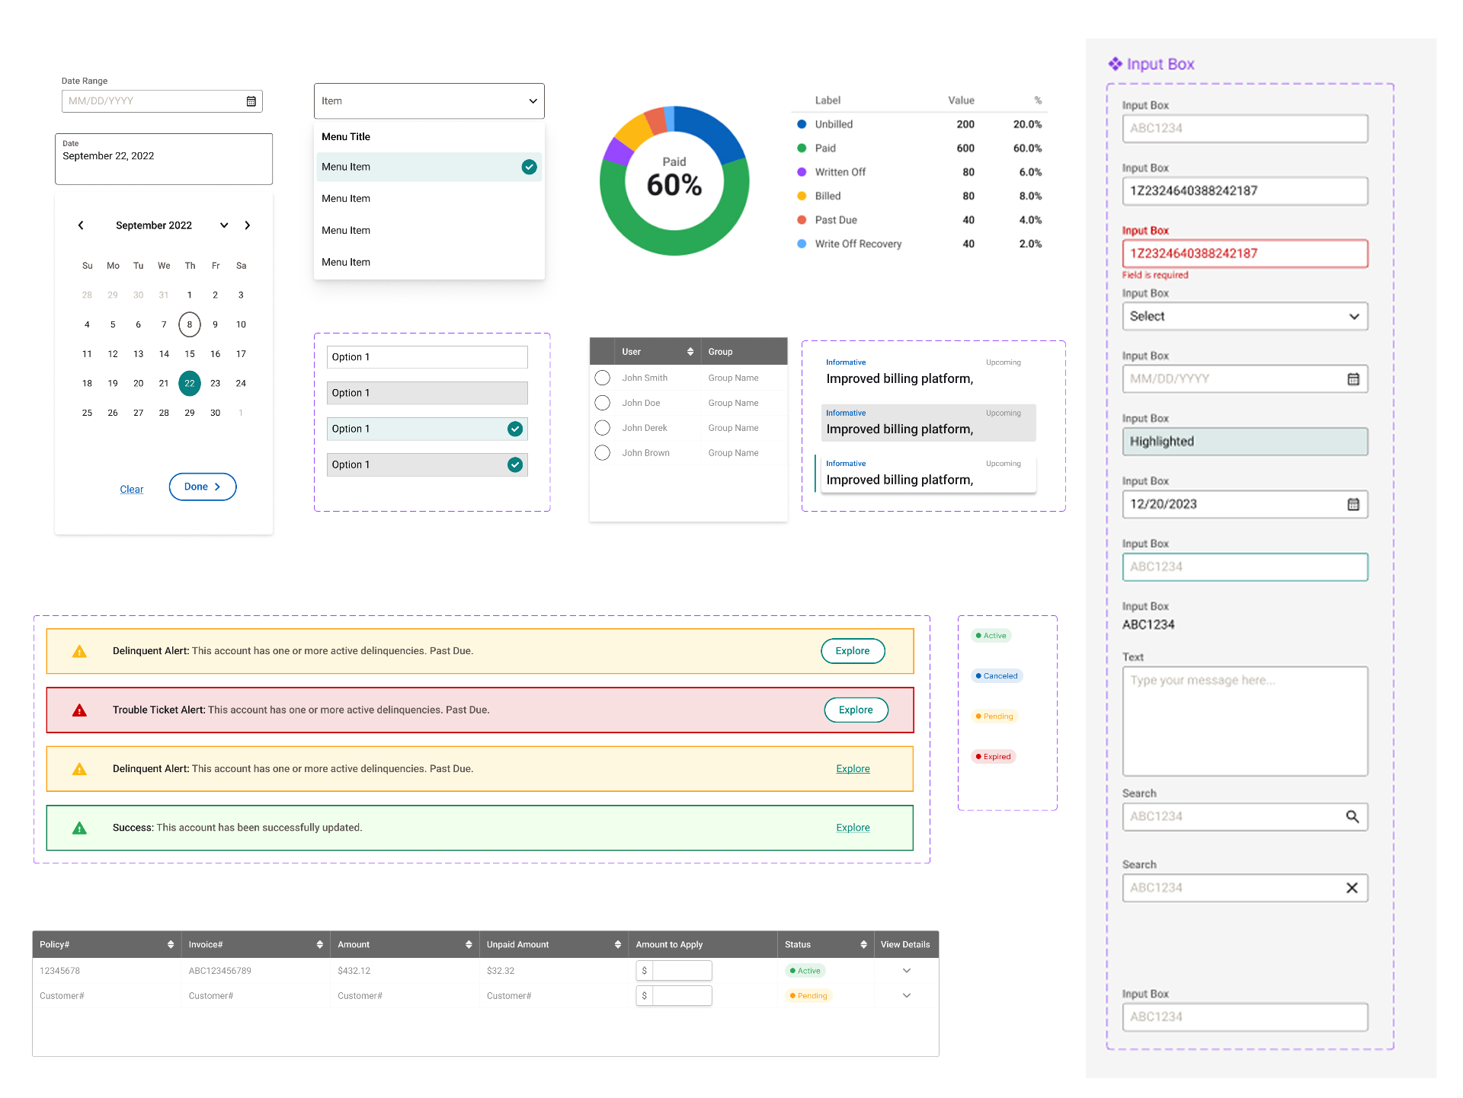The image size is (1463, 1098).
Task: Go to previous month in calendar
Action: pos(81,225)
